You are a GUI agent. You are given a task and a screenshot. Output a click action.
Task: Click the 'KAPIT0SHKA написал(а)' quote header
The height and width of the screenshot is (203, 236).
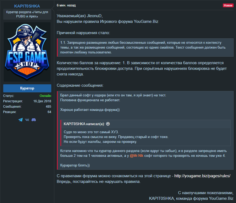point(84,124)
